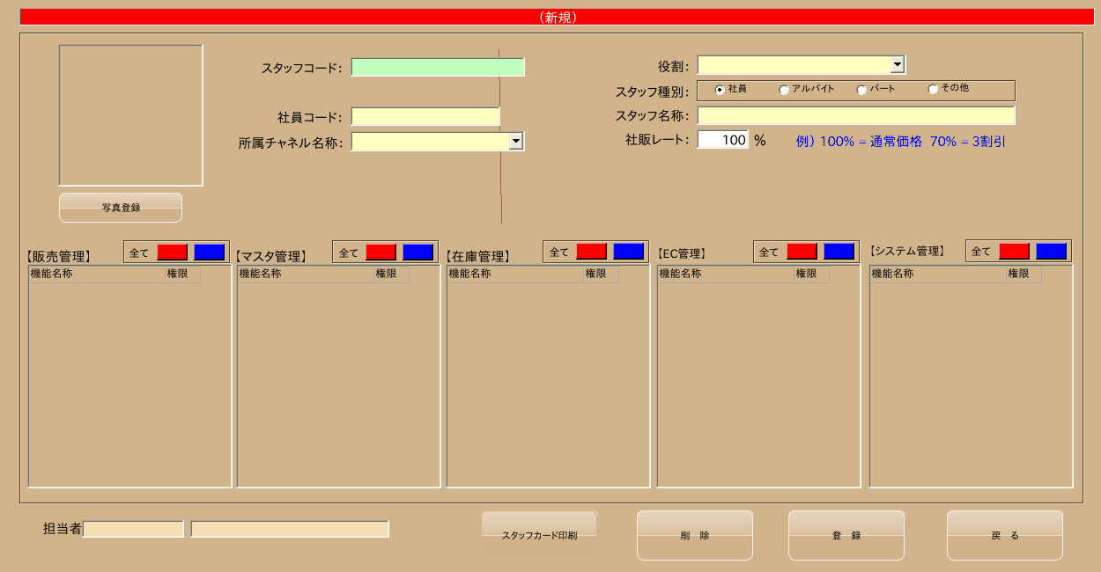Viewport: 1101px width, 572px height.
Task: Select その他 staff type radio button
Action: [933, 90]
